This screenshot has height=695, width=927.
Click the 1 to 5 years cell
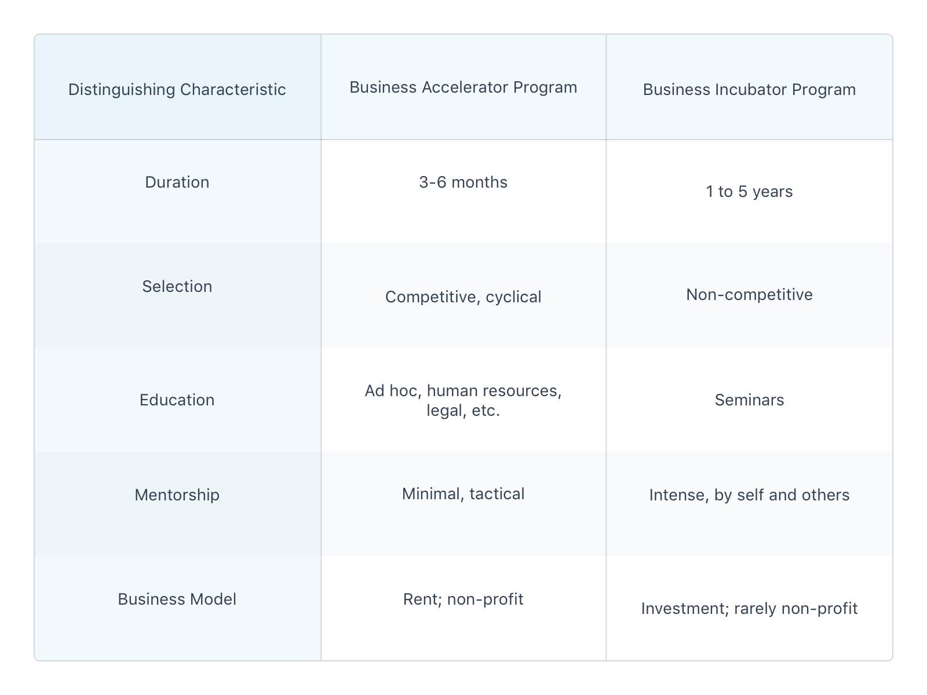pos(749,192)
